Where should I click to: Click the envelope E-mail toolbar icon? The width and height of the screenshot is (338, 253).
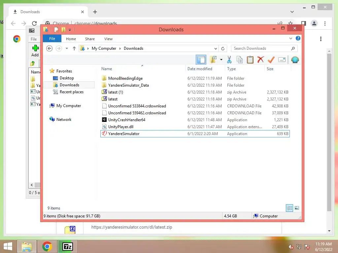[x=282, y=60]
